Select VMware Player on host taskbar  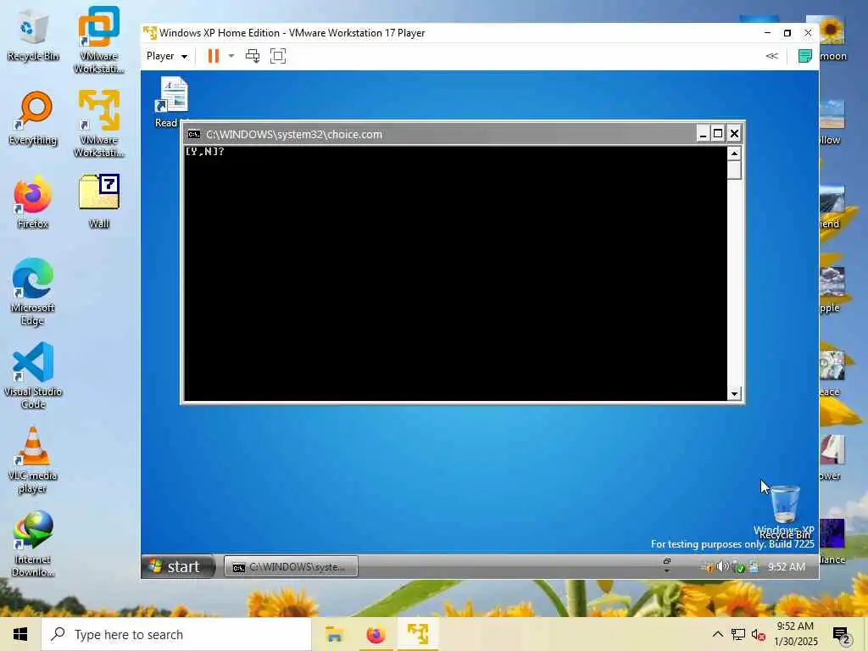click(418, 634)
